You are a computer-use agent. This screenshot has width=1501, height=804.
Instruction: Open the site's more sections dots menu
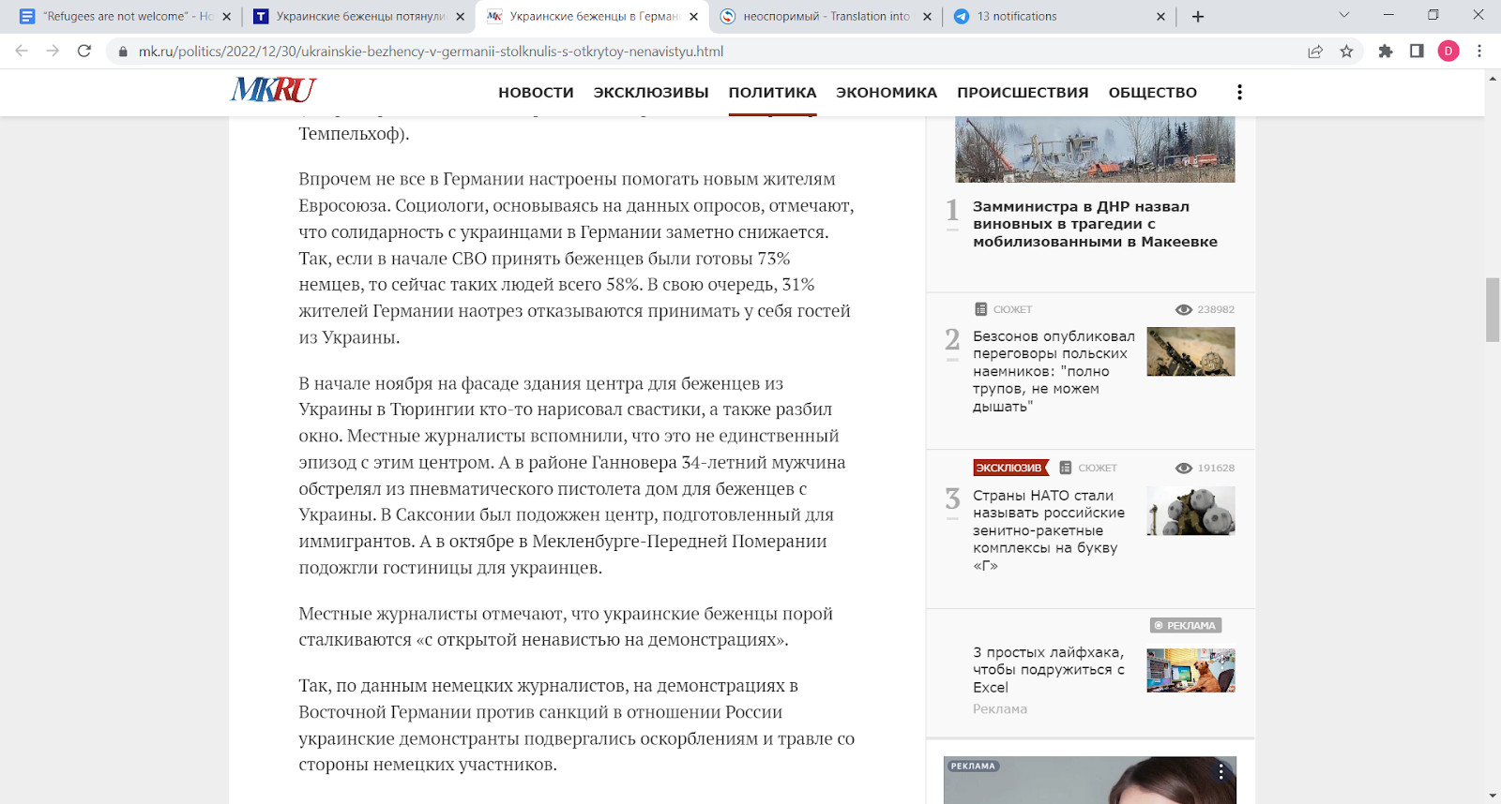(x=1239, y=92)
